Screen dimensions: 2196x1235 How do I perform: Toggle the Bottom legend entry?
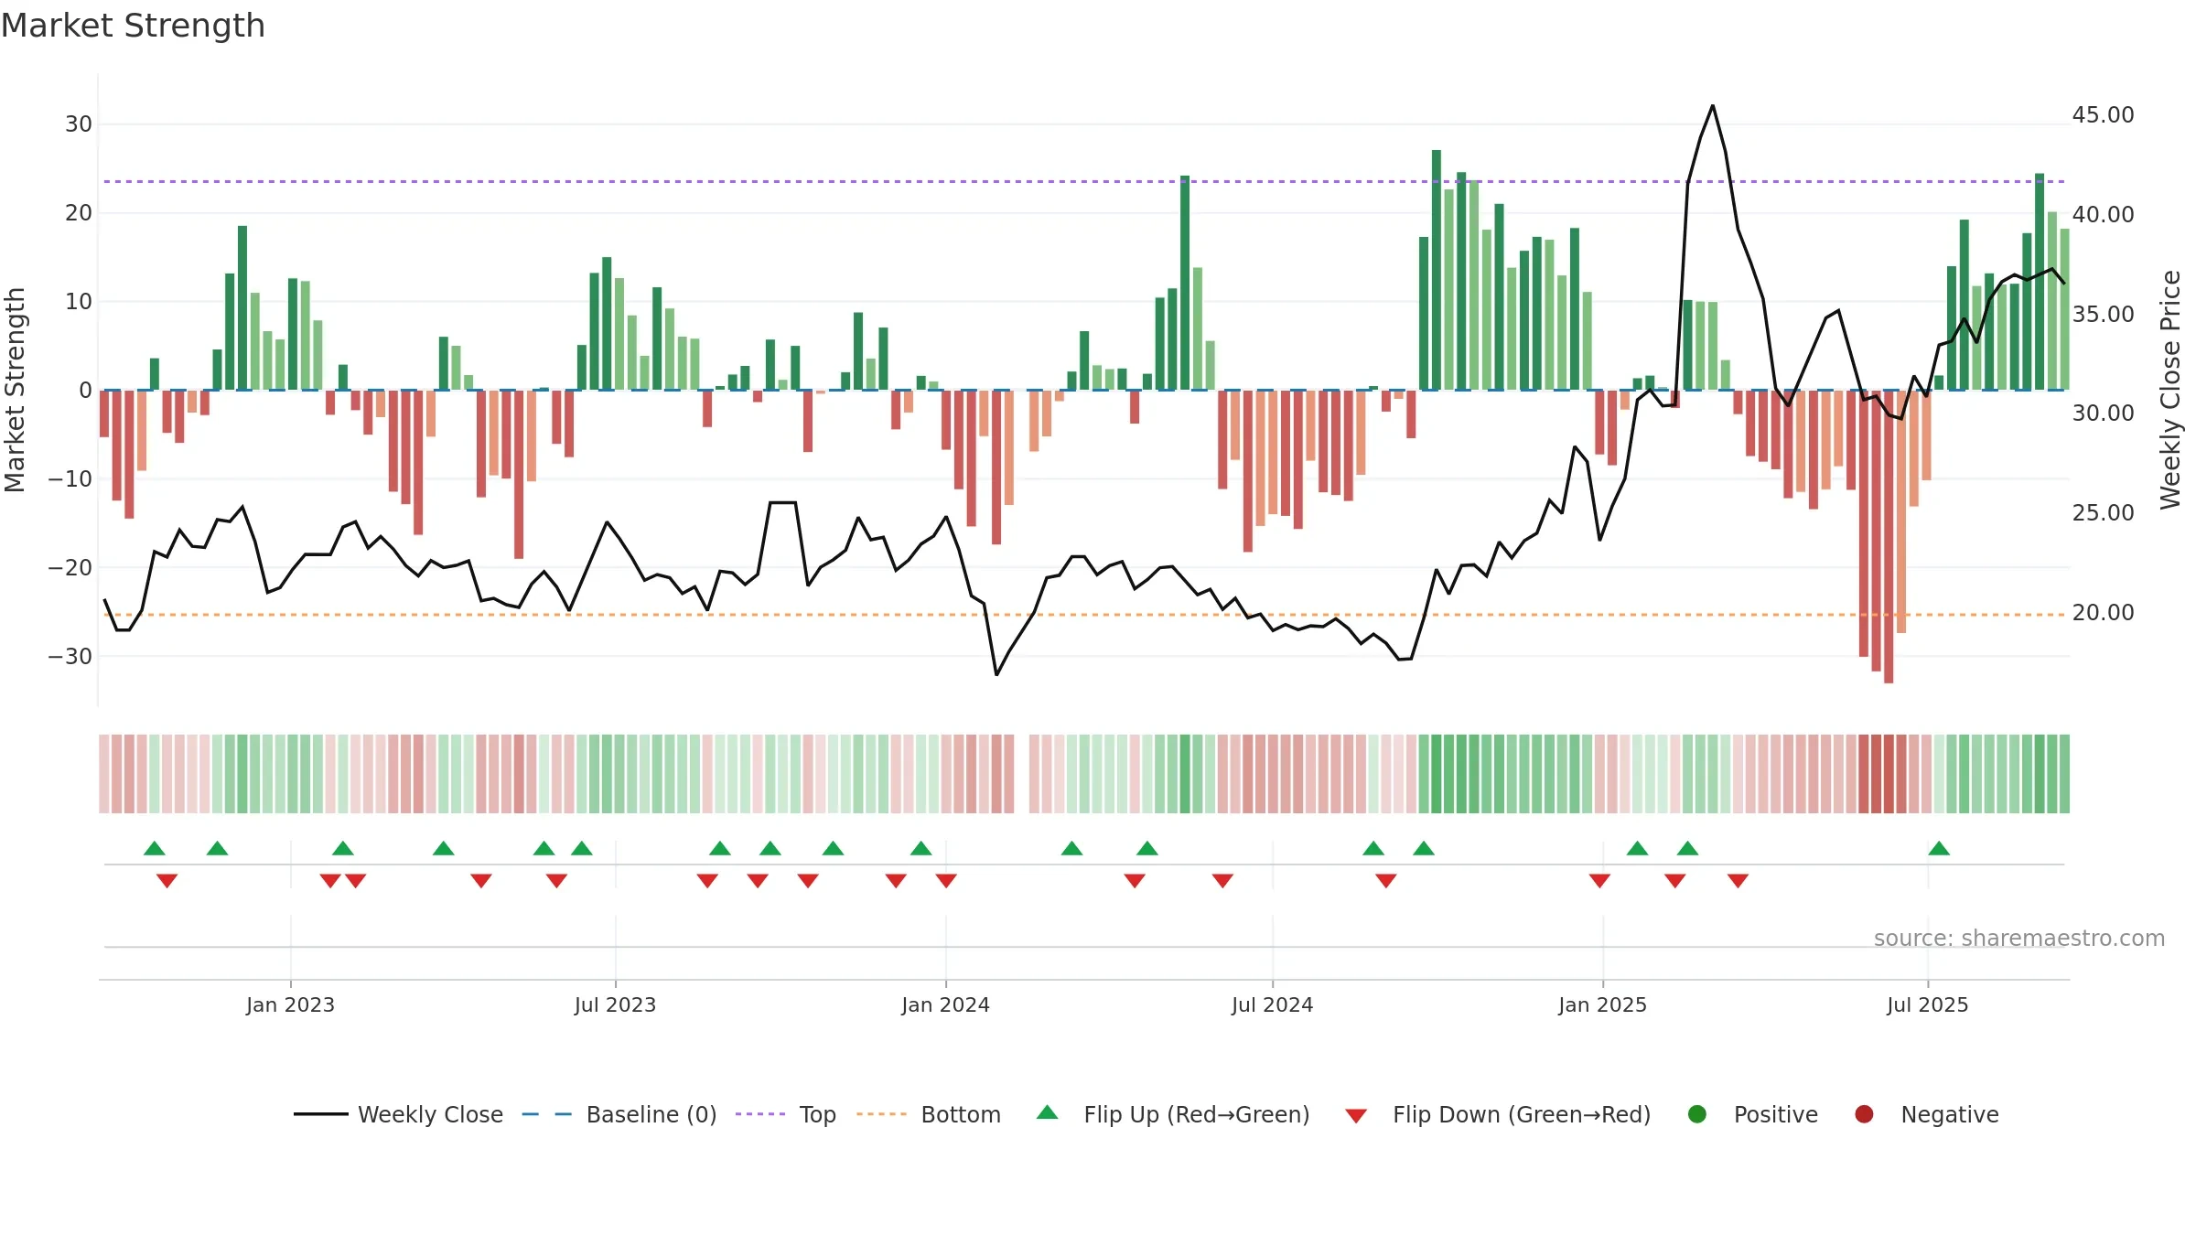[929, 1114]
